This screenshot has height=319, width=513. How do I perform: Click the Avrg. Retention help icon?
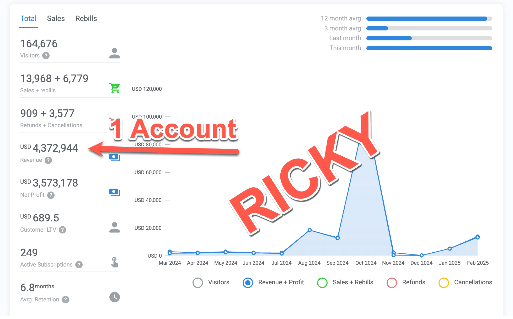[66, 300]
